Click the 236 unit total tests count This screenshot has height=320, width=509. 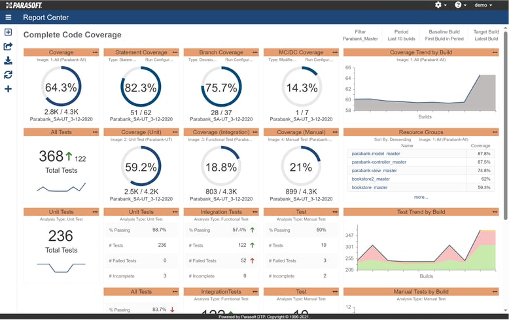[x=61, y=236]
